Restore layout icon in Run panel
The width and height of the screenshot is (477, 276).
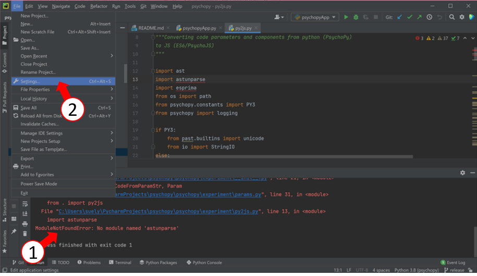[x=14, y=219]
